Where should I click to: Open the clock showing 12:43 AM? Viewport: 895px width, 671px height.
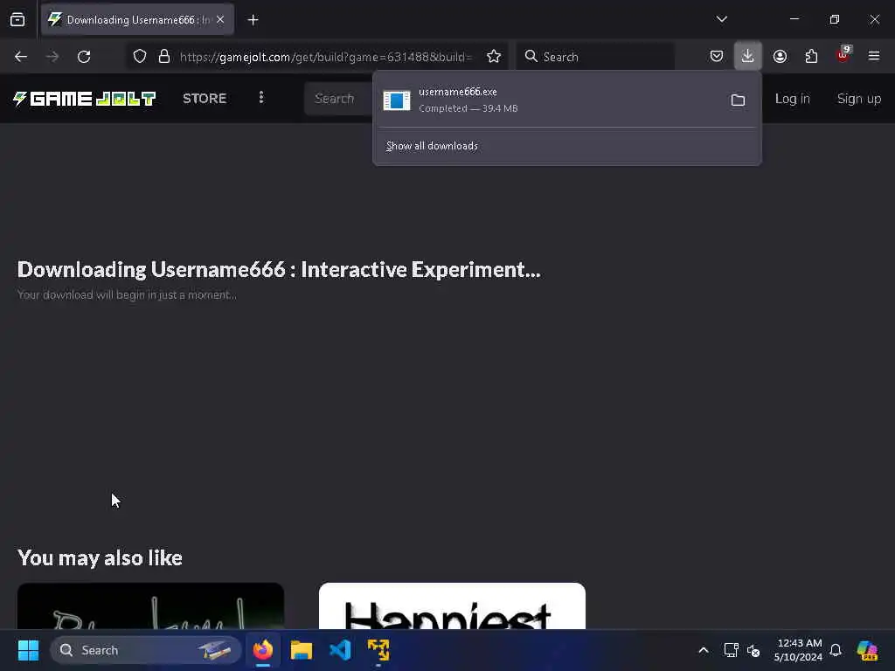(799, 650)
